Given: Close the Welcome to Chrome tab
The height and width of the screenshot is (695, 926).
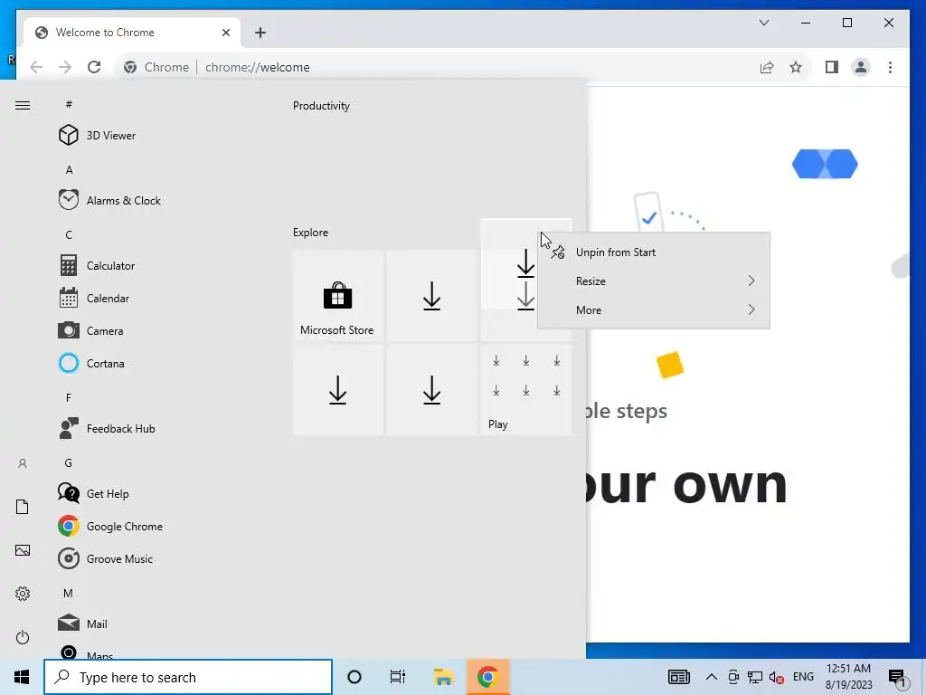Looking at the screenshot, I should click(x=225, y=33).
